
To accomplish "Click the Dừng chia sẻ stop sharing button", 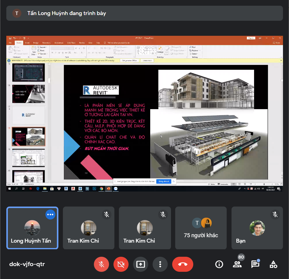I will pyautogui.click(x=164, y=182).
